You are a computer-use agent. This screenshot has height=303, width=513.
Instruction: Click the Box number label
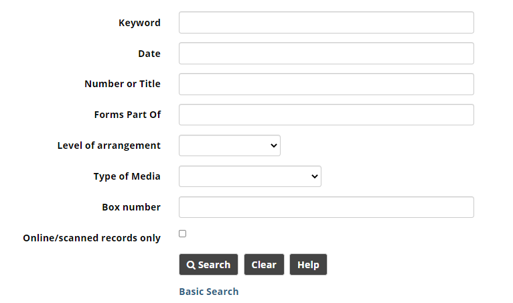point(131,207)
